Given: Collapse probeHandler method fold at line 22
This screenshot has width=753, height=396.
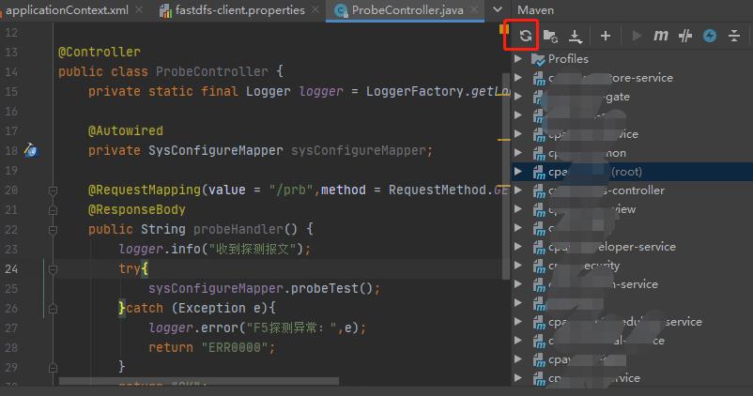Looking at the screenshot, I should tap(53, 230).
